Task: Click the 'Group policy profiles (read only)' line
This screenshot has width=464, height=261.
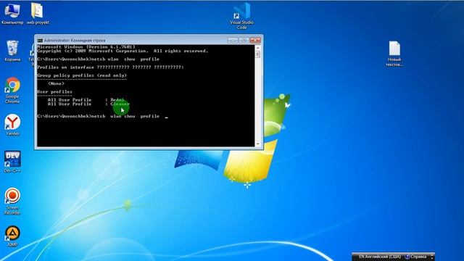Action: pos(82,75)
